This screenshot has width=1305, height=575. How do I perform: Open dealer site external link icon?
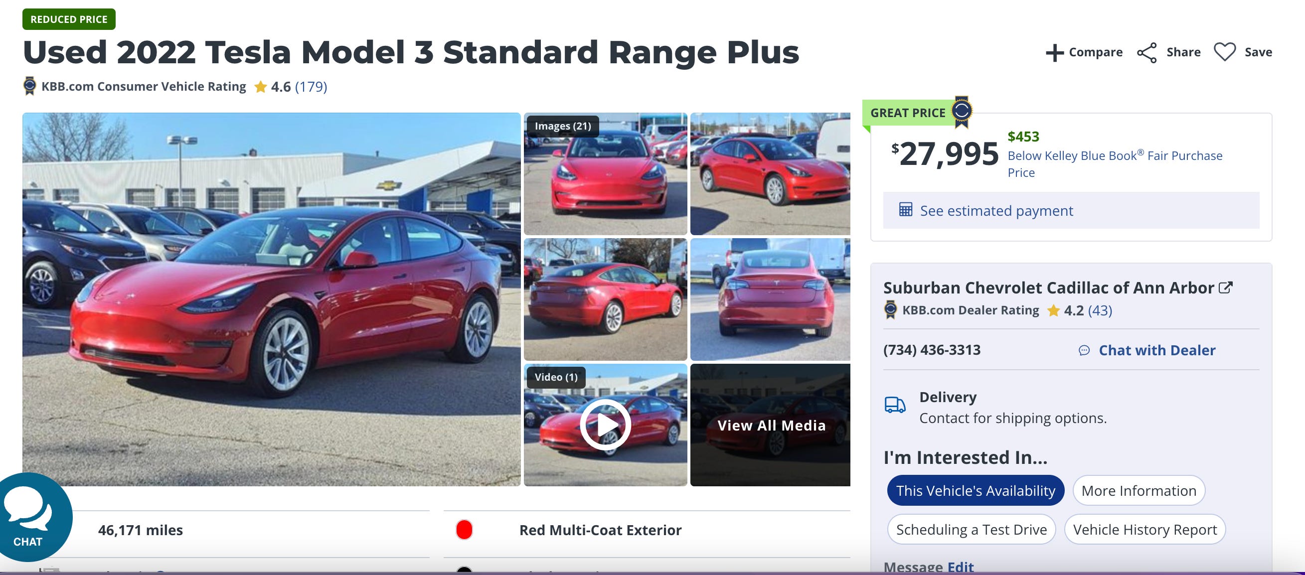pos(1225,288)
